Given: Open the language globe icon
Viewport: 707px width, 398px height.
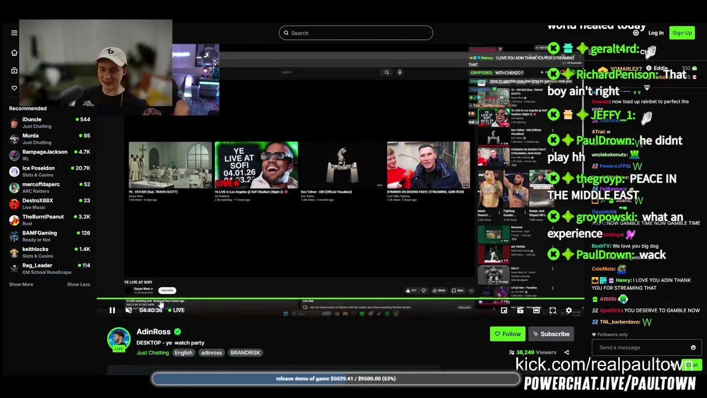Looking at the screenshot, I should pyautogui.click(x=636, y=33).
